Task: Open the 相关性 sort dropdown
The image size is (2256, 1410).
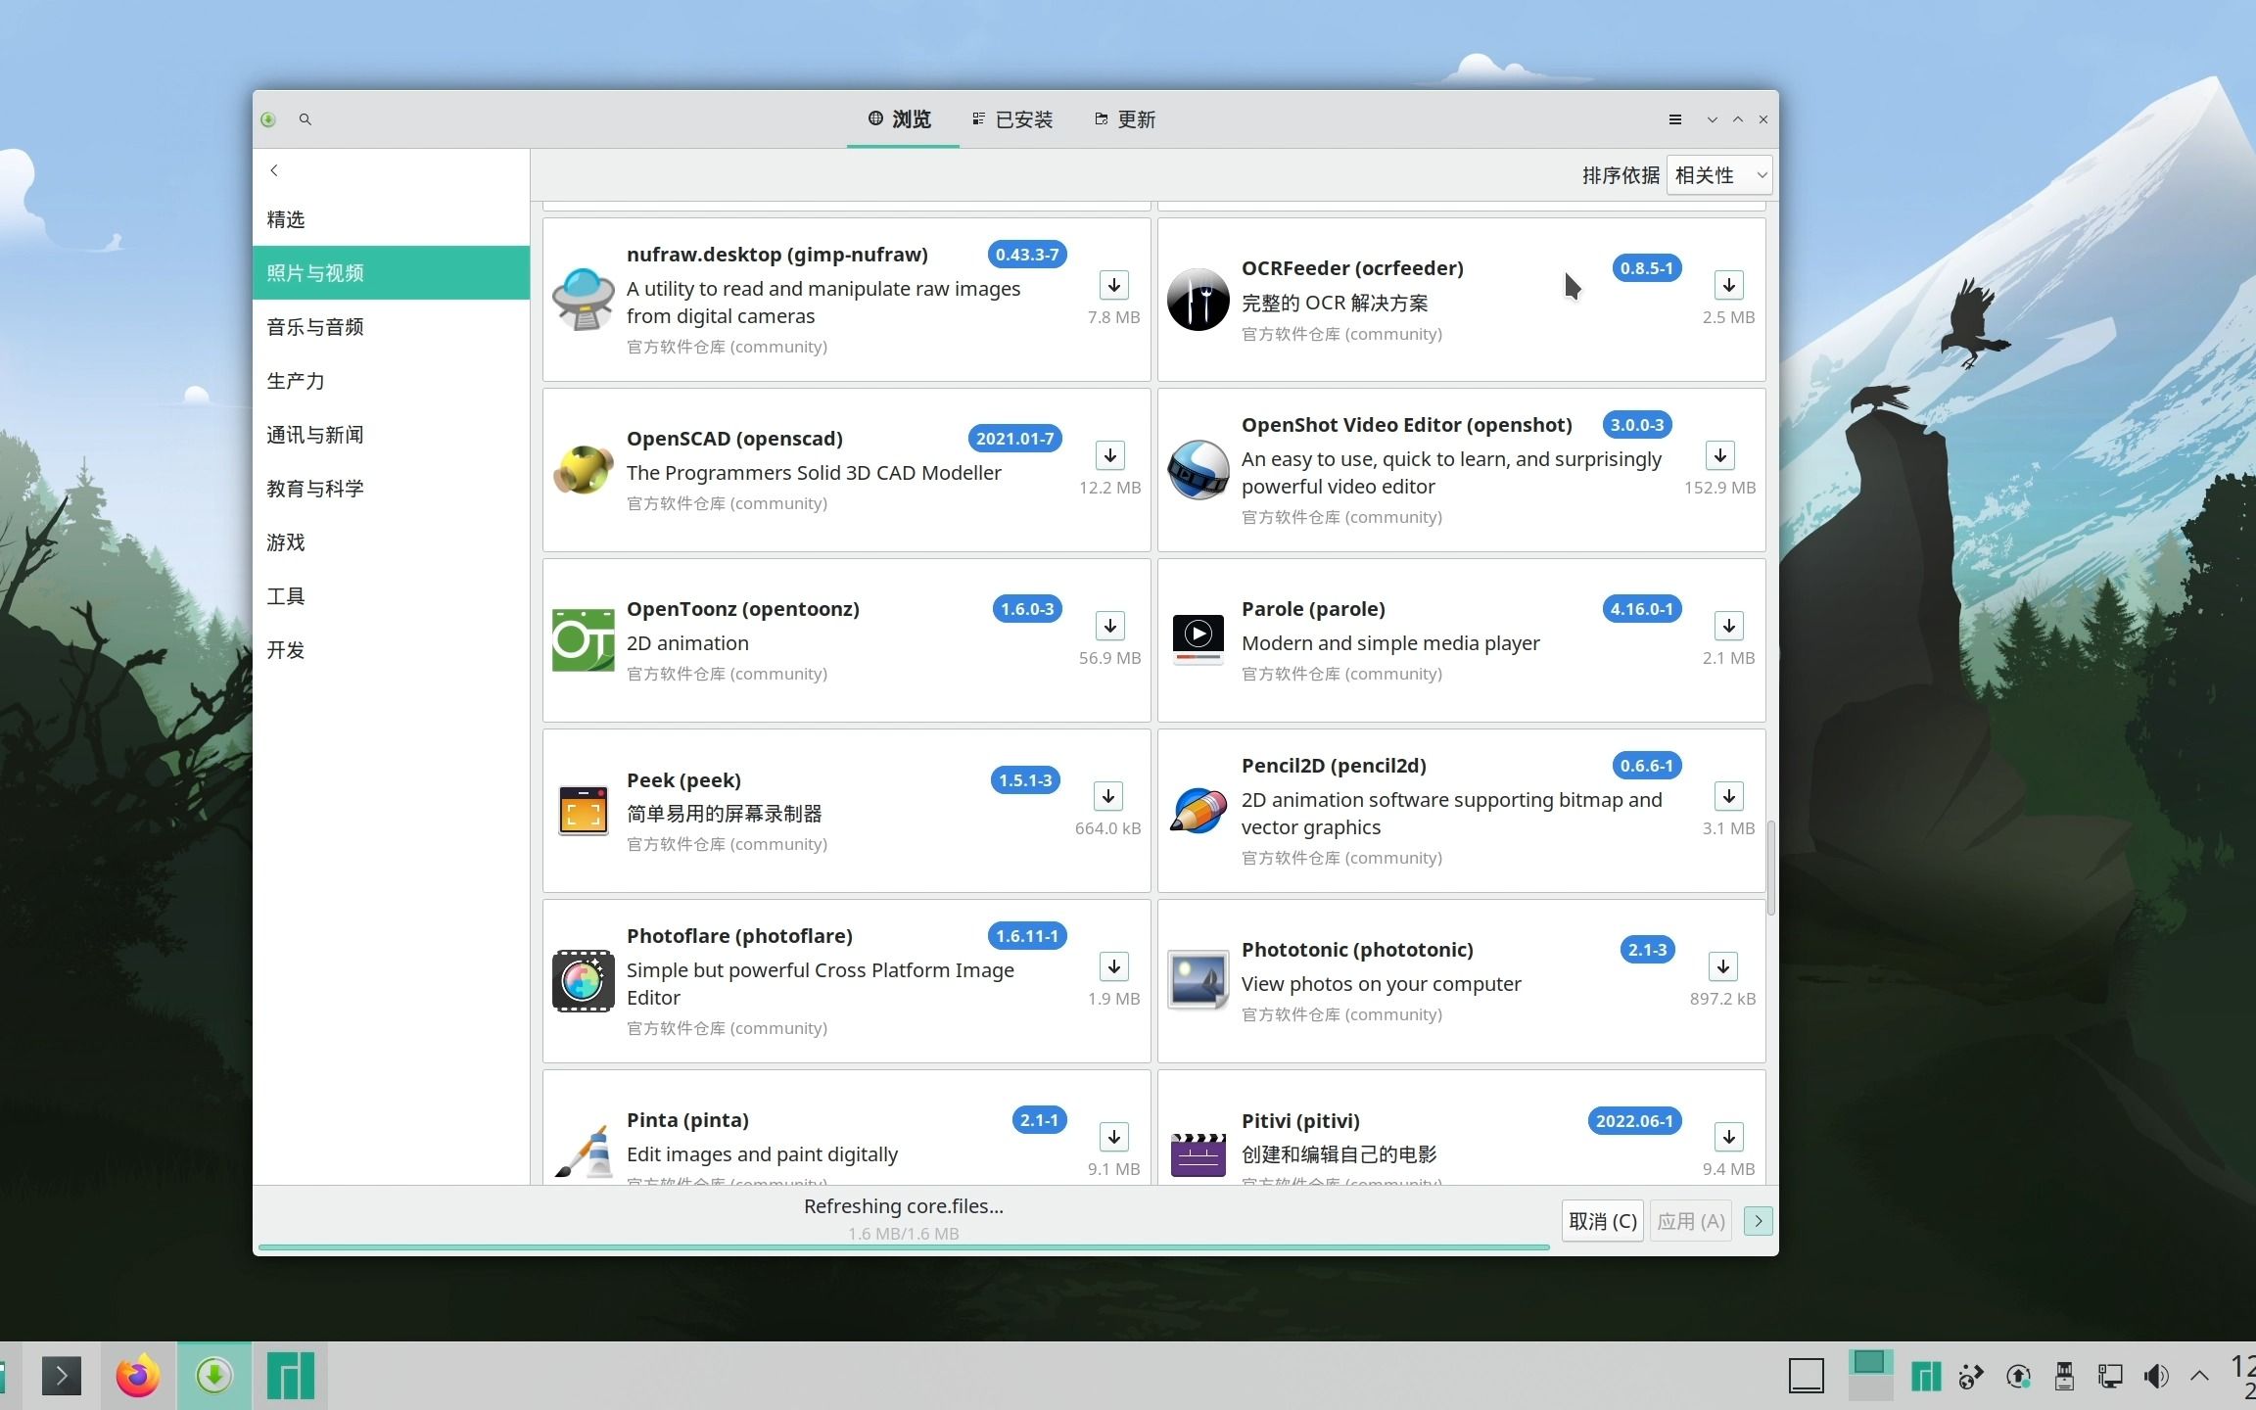Action: pyautogui.click(x=1718, y=174)
